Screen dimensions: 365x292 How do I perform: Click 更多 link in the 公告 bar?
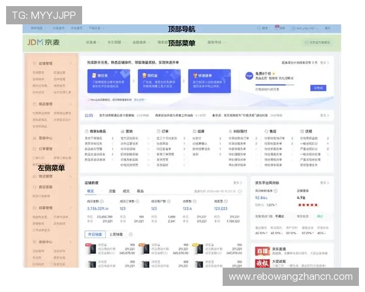pos(324,115)
